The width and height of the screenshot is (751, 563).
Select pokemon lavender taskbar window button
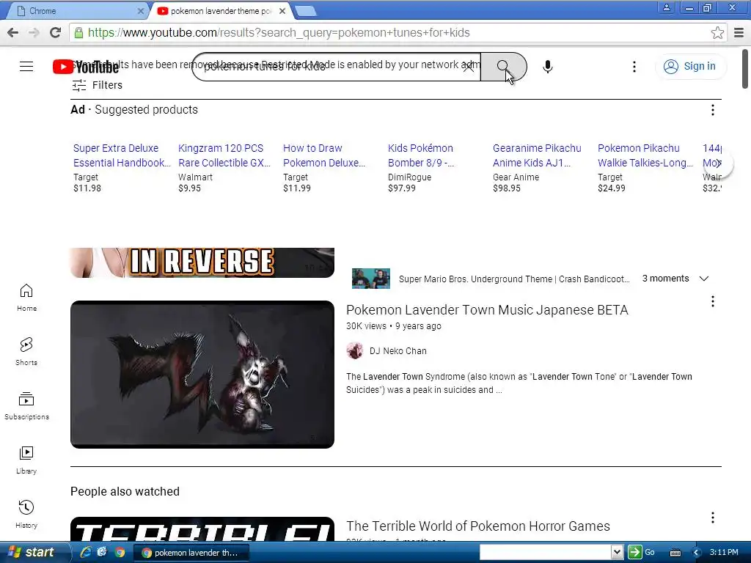(191, 553)
